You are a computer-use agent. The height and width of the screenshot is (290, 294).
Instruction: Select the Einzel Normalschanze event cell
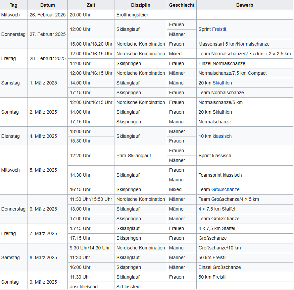pos(222,63)
